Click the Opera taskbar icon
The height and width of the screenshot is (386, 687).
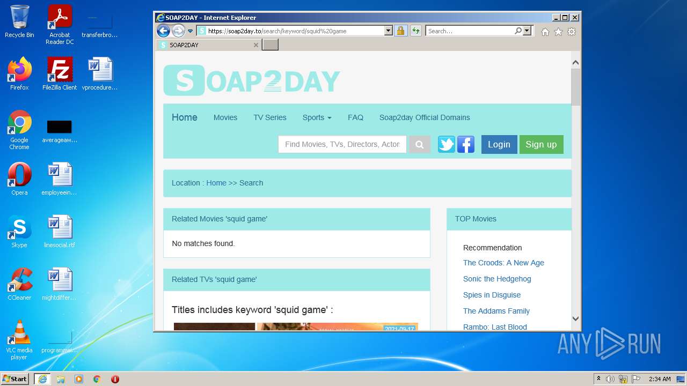[x=115, y=379]
